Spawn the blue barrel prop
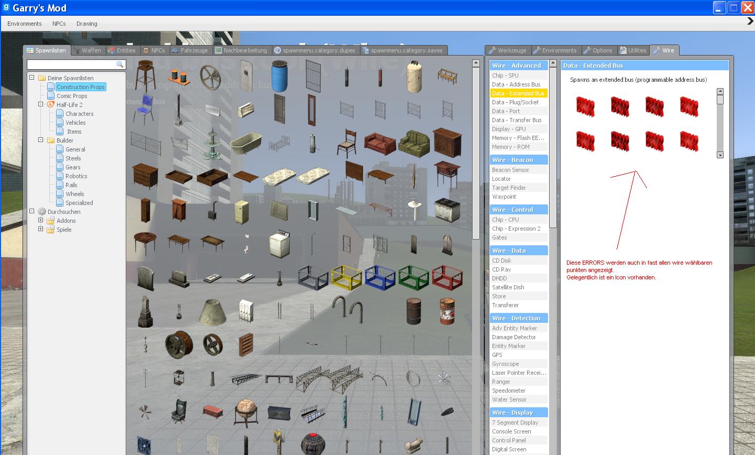This screenshot has width=755, height=455. 279,75
